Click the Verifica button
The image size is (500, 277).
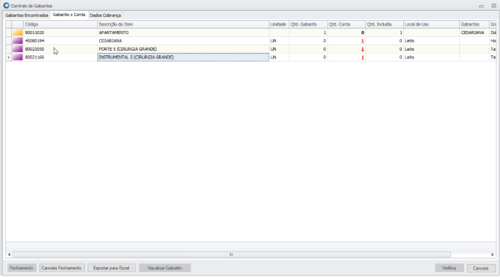(x=449, y=268)
